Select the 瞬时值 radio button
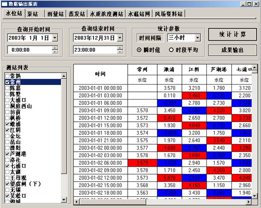 click(x=139, y=50)
